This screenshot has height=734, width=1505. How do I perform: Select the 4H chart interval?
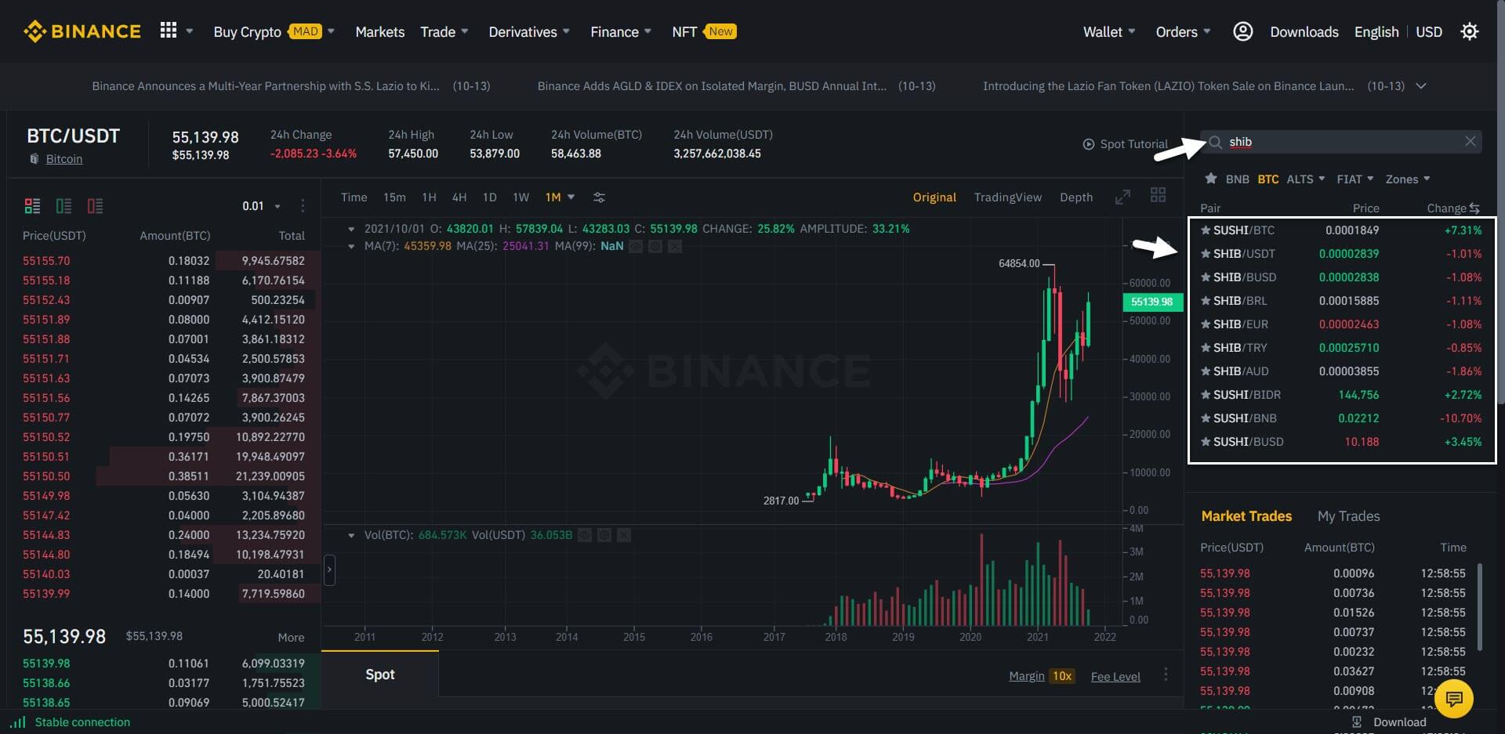point(459,197)
